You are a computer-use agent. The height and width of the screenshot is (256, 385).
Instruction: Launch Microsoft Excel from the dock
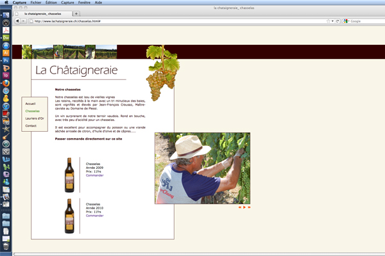point(6,167)
